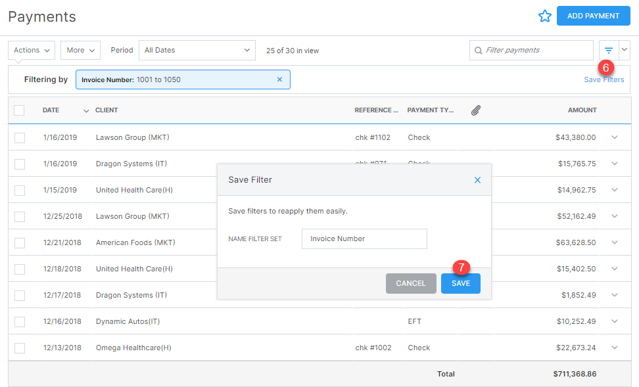This screenshot has width=639, height=387.
Task: Expand row menu for $10,252.49 payment
Action: coord(615,321)
